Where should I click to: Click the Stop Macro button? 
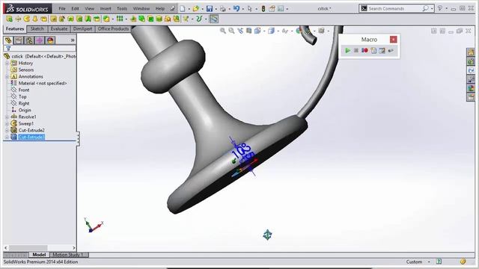pos(356,50)
